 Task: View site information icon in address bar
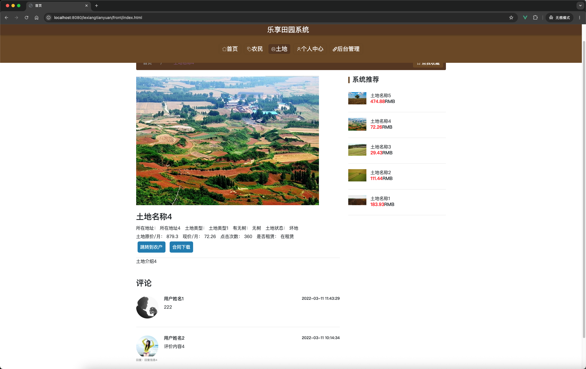[49, 18]
